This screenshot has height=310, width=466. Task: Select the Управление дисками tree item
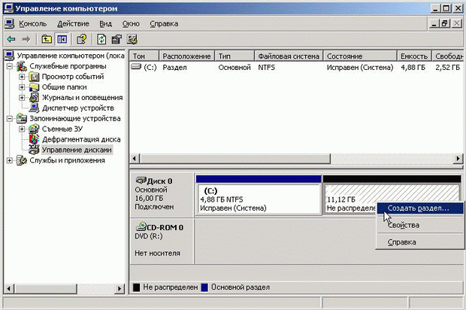(x=77, y=150)
